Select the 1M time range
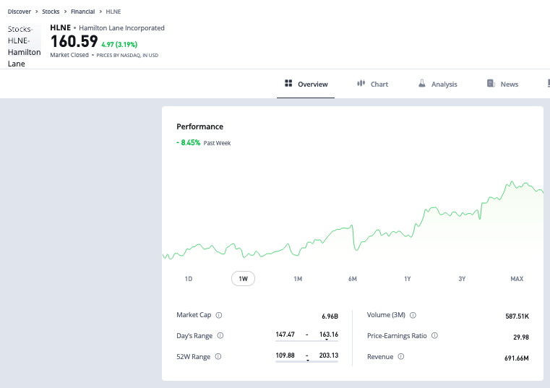This screenshot has height=388, width=550. pos(298,279)
